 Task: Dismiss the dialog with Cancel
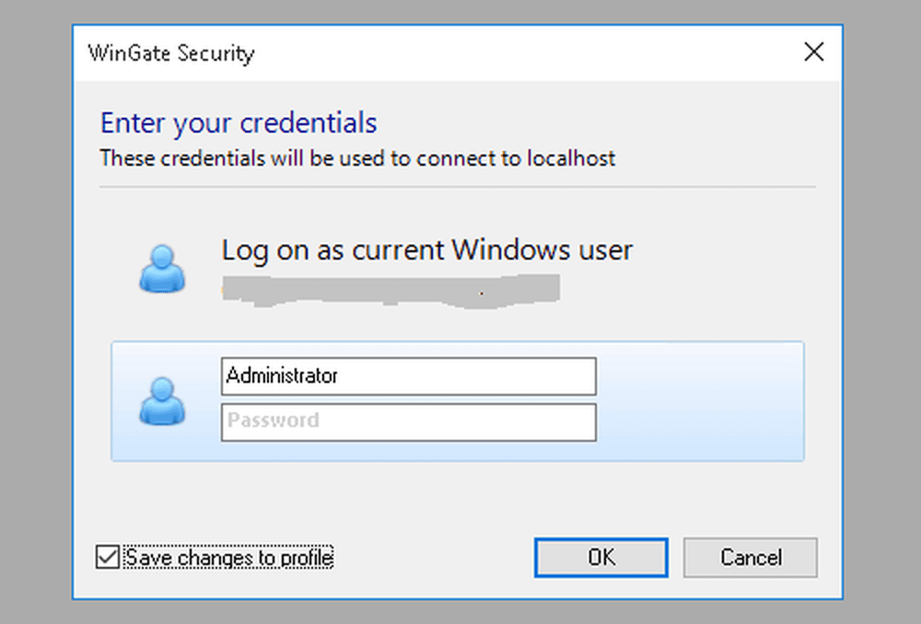(750, 557)
